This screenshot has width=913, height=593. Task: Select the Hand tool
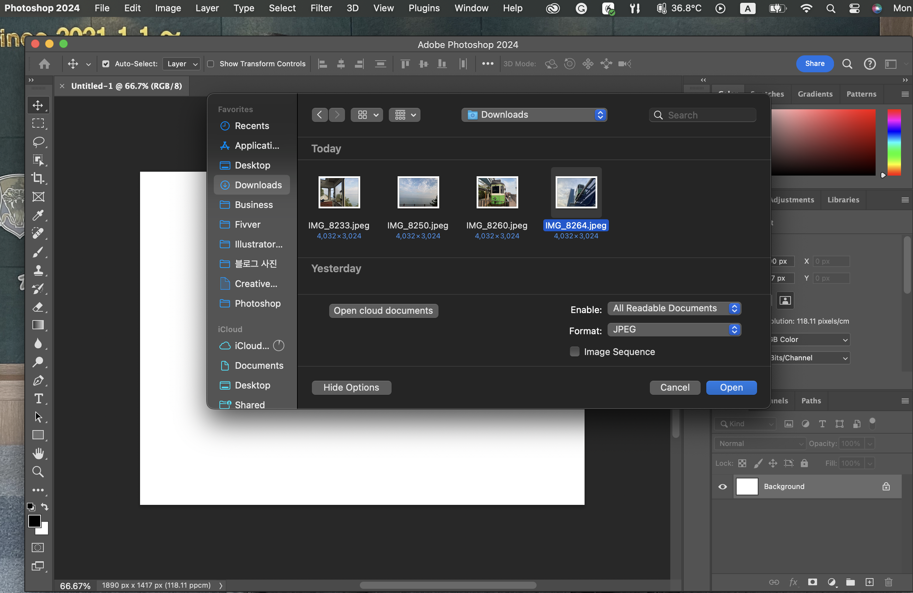(x=38, y=453)
